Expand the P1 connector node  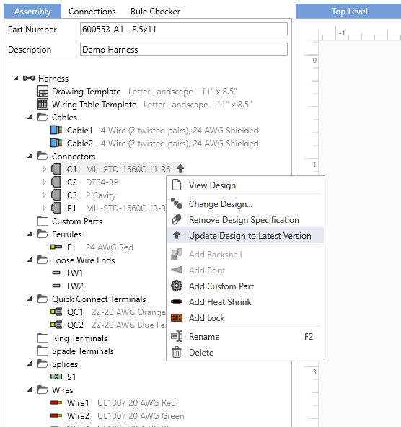coord(44,208)
